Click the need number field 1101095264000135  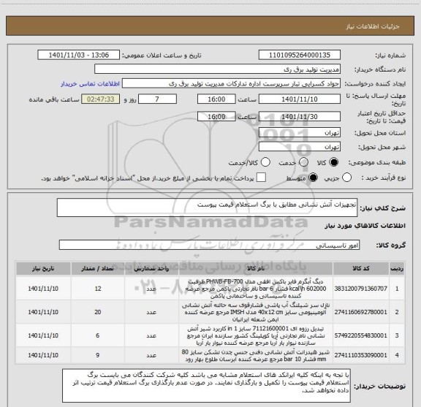point(300,55)
